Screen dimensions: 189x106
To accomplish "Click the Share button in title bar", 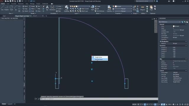I will [32, 1].
